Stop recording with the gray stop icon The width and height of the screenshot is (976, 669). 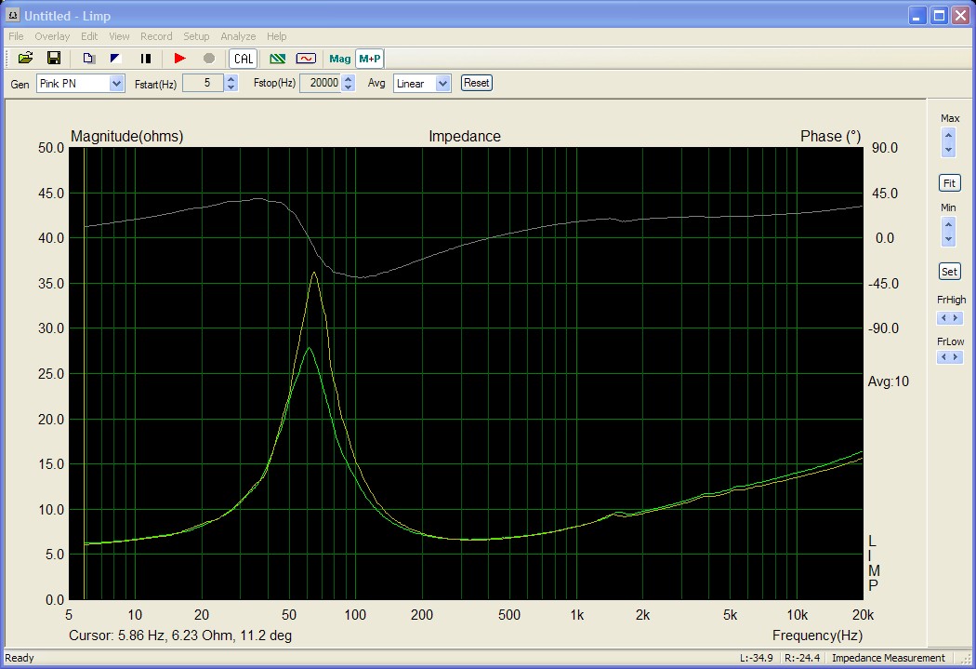(209, 59)
